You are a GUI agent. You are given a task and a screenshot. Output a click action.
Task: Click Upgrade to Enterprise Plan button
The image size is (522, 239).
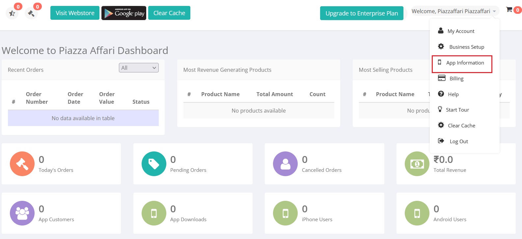[362, 13]
